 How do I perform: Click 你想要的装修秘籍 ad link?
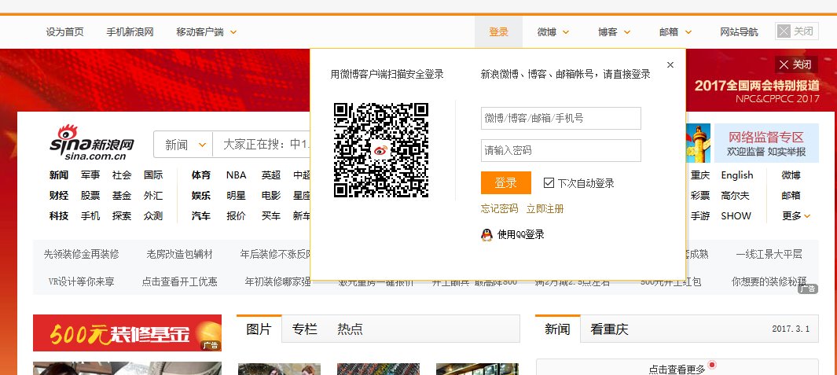click(x=769, y=281)
